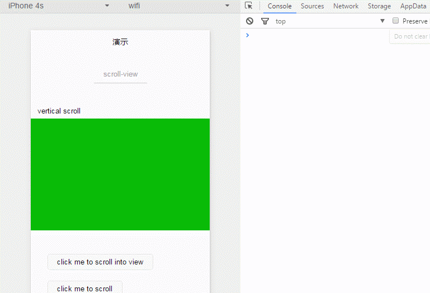Viewport: 430px width, 293px height.
Task: Select the AppData tab
Action: point(413,6)
